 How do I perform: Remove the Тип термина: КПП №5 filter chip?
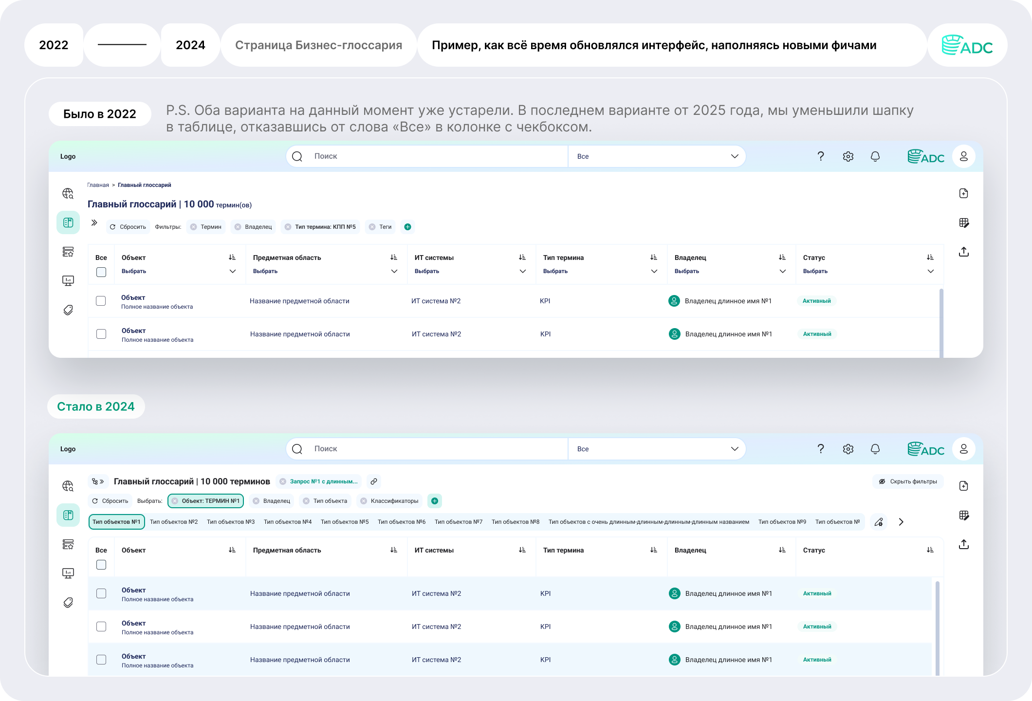tap(288, 227)
